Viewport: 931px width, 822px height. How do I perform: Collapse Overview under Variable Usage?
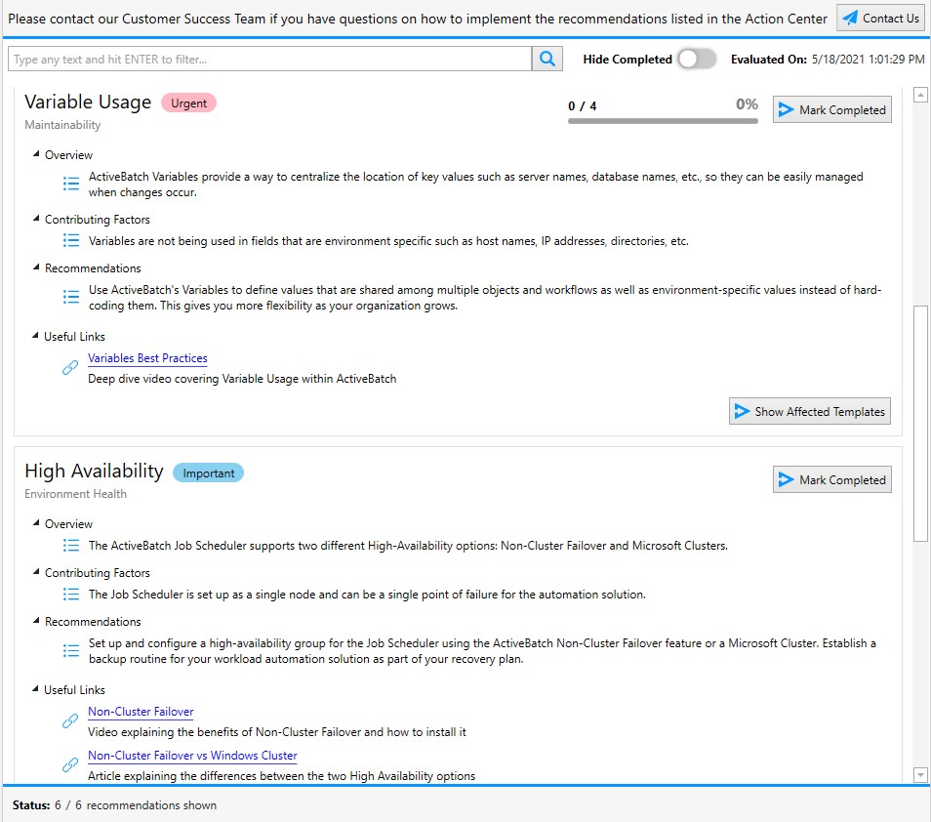(x=36, y=154)
